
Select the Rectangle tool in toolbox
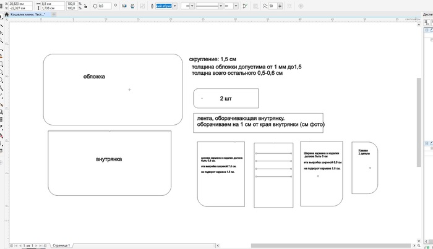(x=1, y=64)
